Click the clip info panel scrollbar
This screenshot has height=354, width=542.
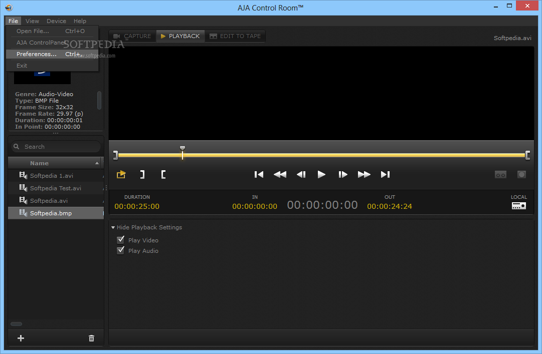(x=99, y=101)
